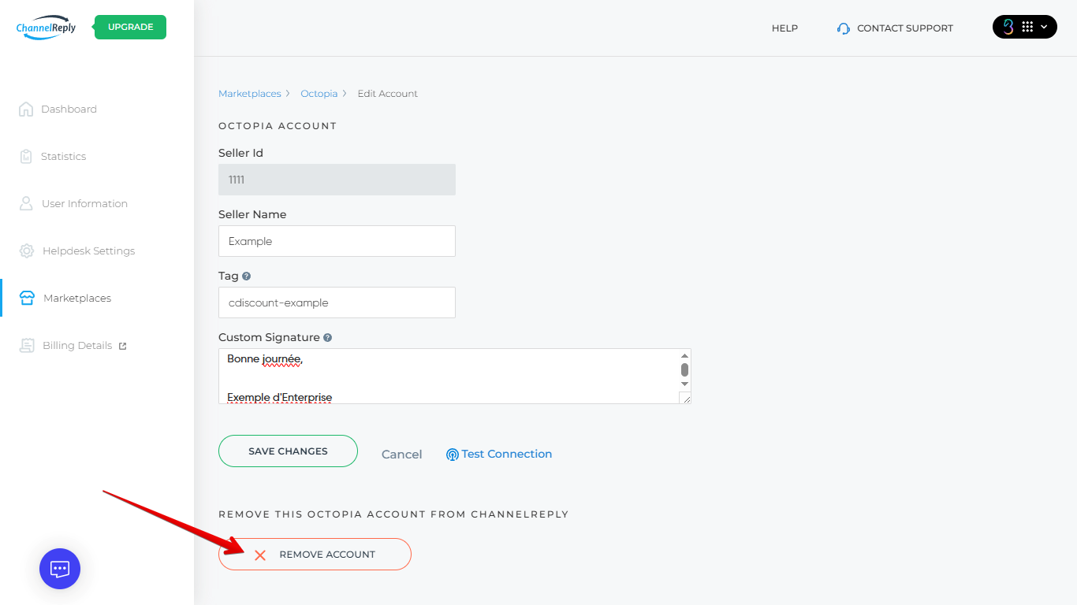Viewport: 1077px width, 605px height.
Task: Click the Test Connection signal icon
Action: coord(453,455)
